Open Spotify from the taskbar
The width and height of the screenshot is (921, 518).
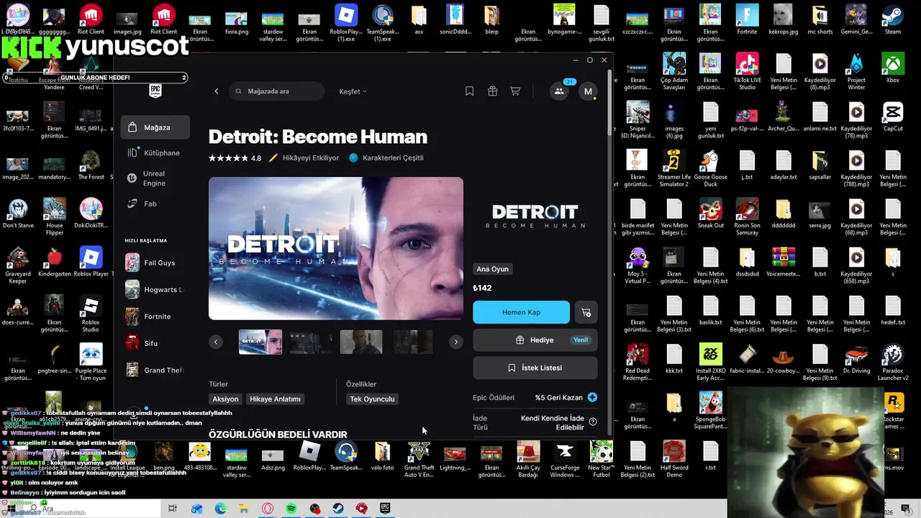coord(291,509)
